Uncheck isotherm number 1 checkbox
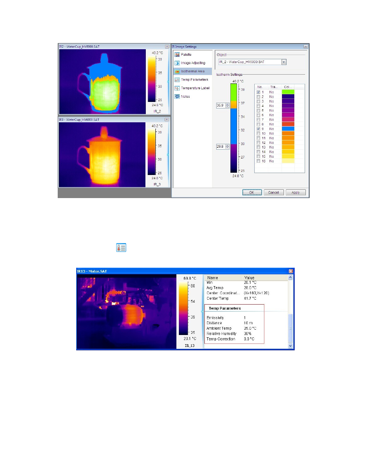The image size is (367, 475). tap(258, 92)
